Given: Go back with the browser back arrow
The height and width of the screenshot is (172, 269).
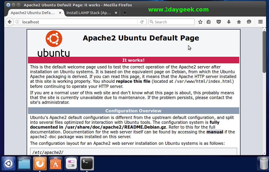Looking at the screenshot, I should (10, 22).
